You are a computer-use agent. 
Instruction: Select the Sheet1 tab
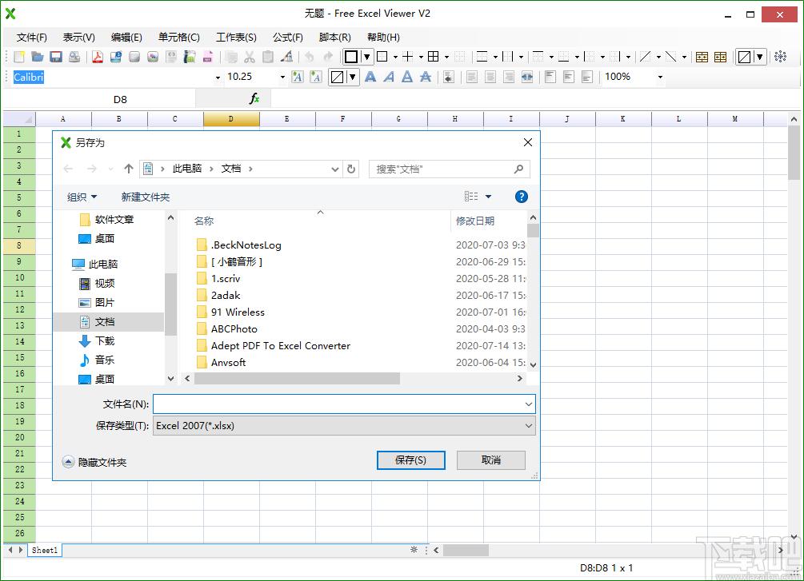click(45, 551)
